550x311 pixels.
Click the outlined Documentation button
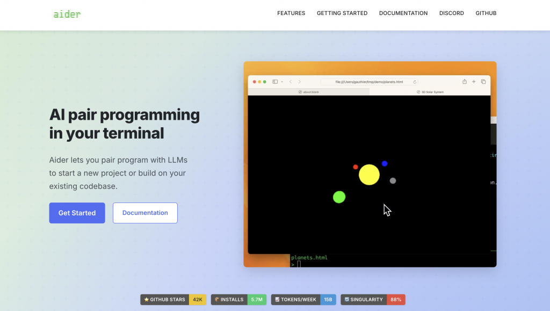coord(145,213)
